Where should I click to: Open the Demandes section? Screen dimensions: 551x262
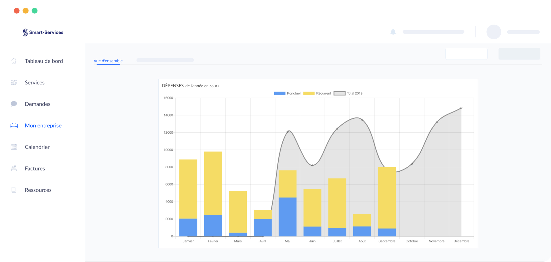37,104
